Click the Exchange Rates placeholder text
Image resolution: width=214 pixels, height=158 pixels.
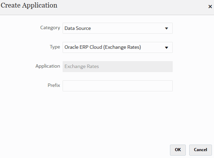coord(82,67)
